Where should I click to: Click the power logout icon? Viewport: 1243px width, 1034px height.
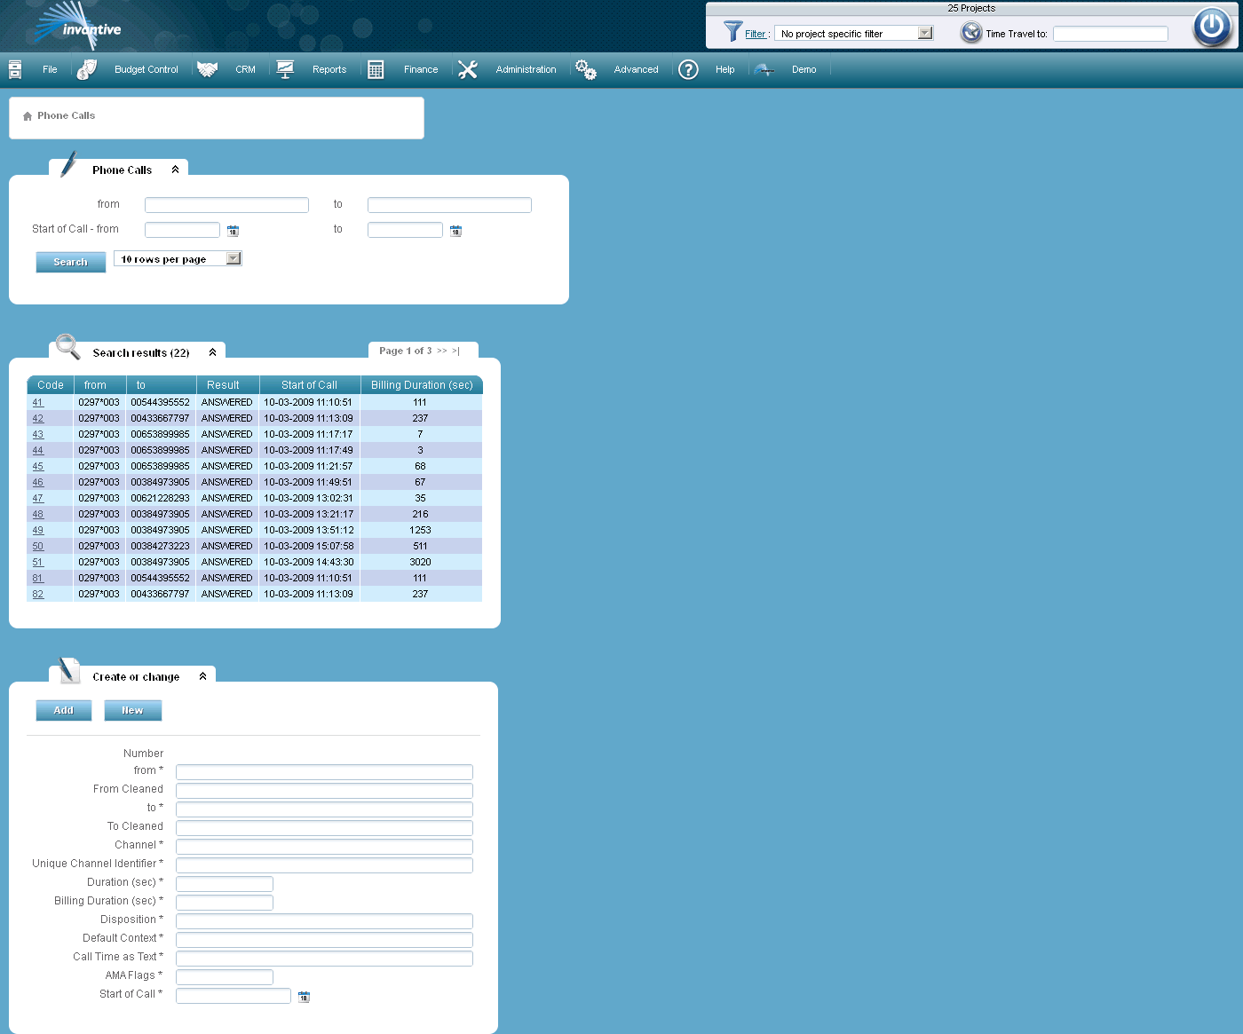click(x=1212, y=27)
